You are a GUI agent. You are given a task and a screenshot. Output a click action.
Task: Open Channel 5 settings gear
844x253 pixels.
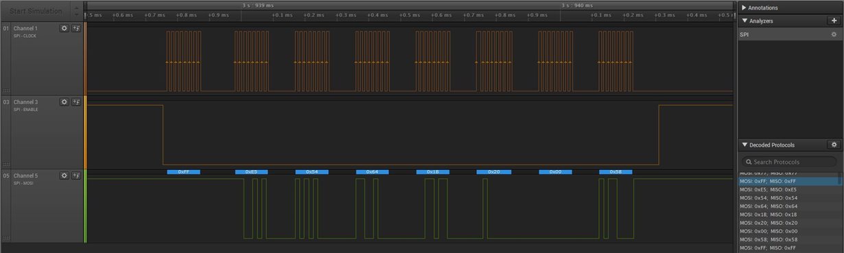[x=65, y=176]
